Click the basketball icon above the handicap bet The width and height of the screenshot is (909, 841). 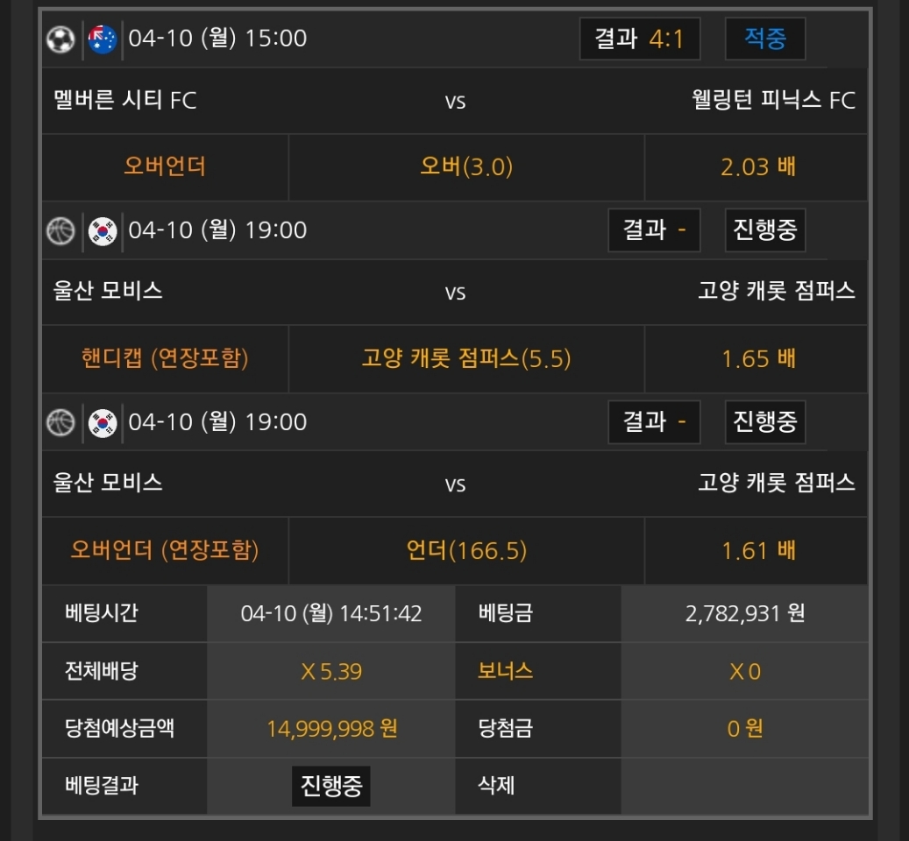coord(60,231)
